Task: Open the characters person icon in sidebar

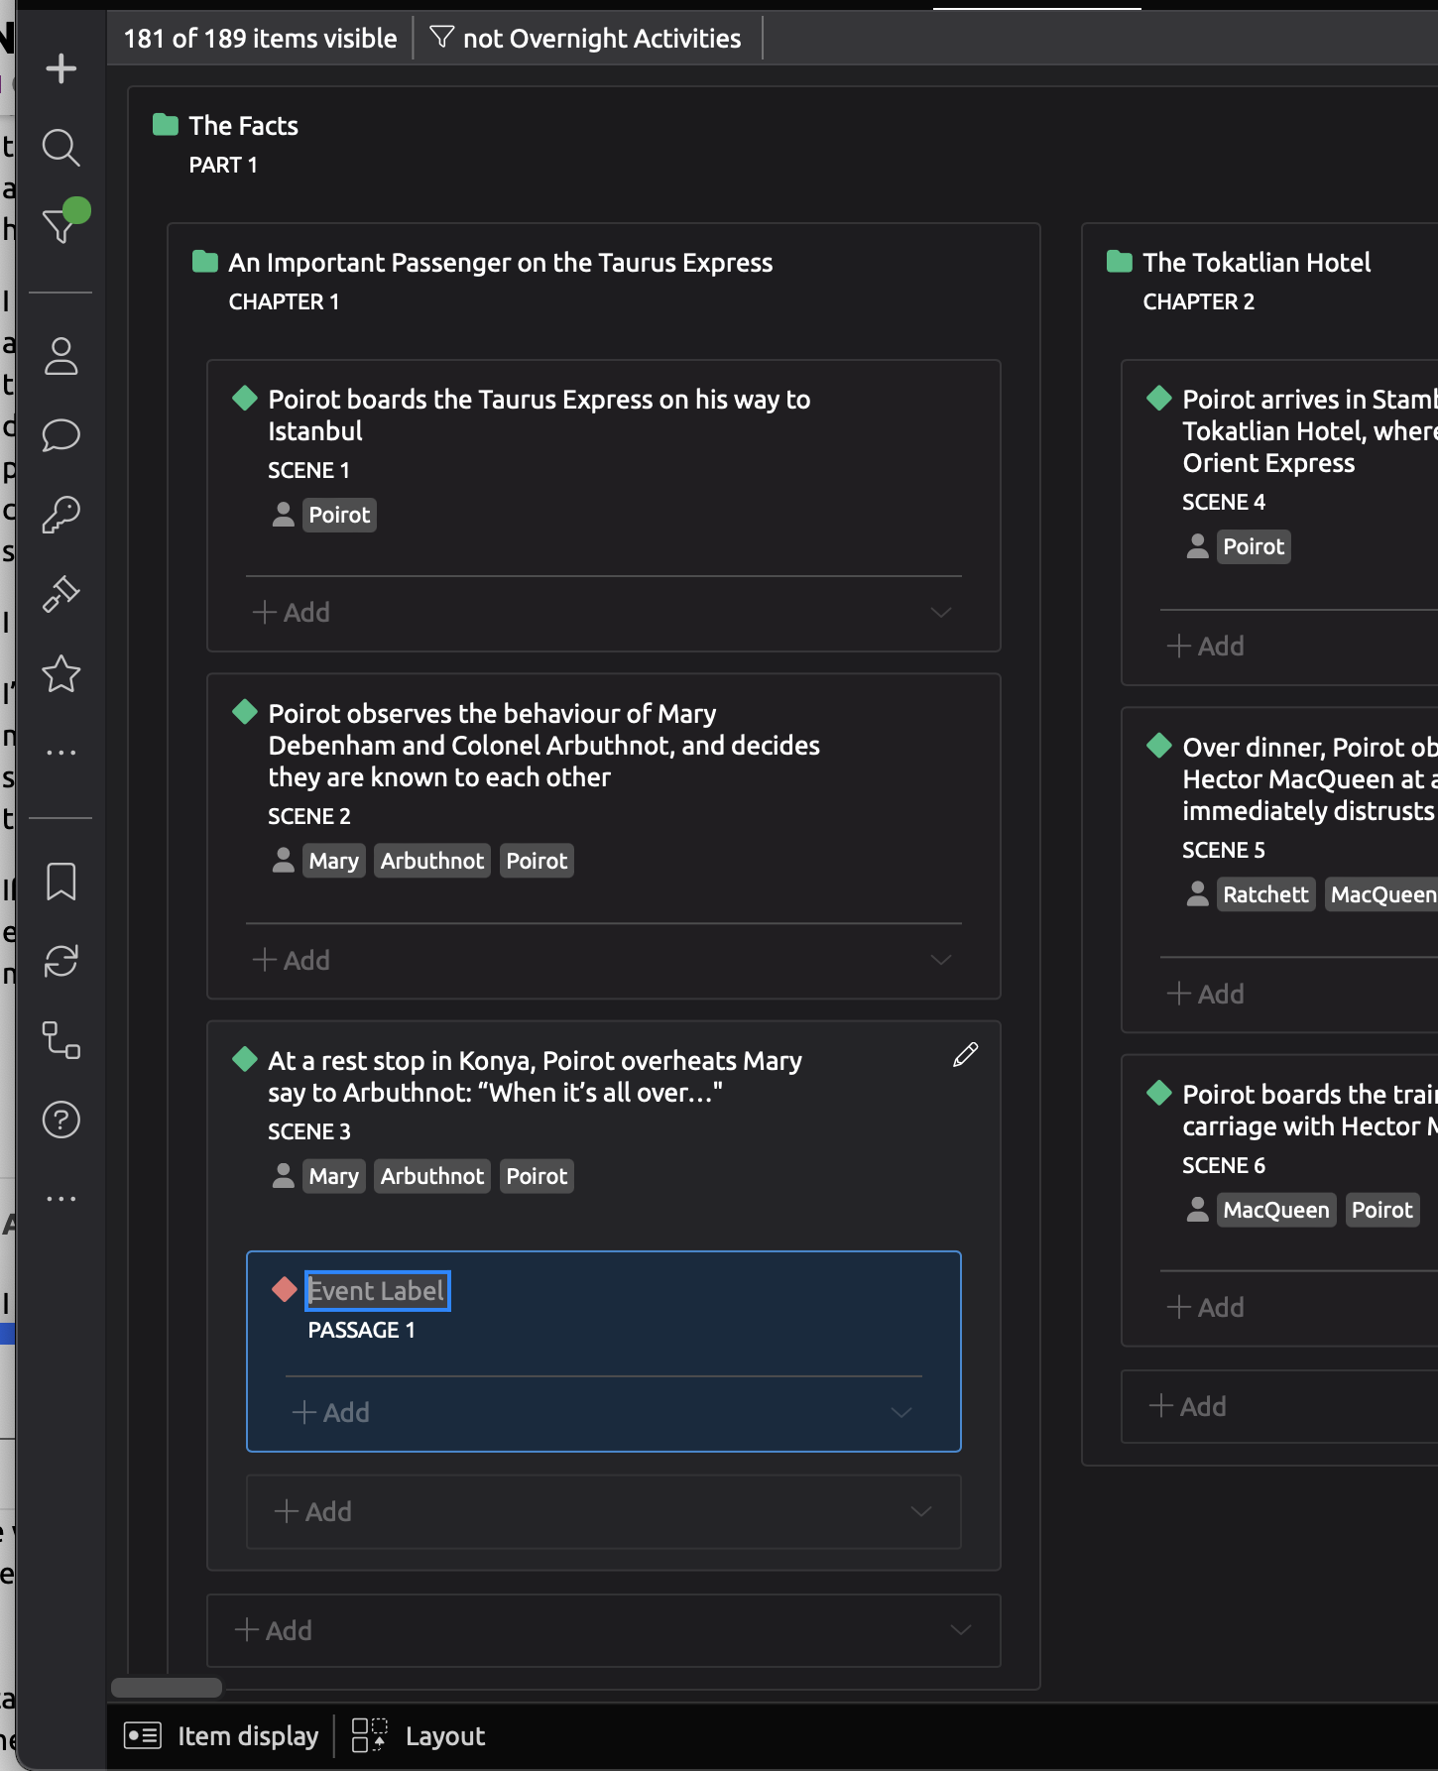Action: pos(60,357)
